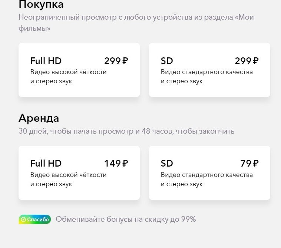281x248 pixels.
Task: Click the 30 дней rental terms text
Action: [x=126, y=131]
